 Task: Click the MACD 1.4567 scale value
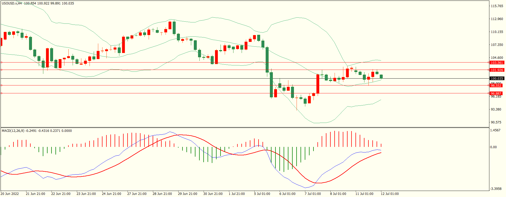tap(495, 130)
